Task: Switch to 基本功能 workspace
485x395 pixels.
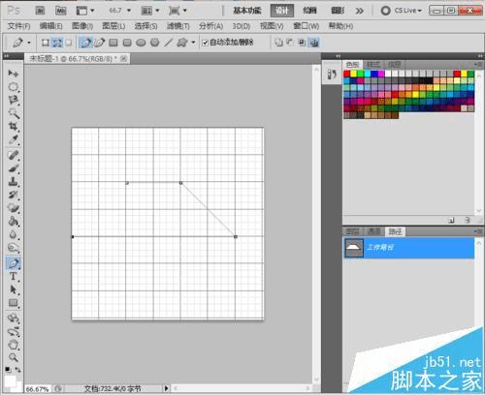Action: 247,11
